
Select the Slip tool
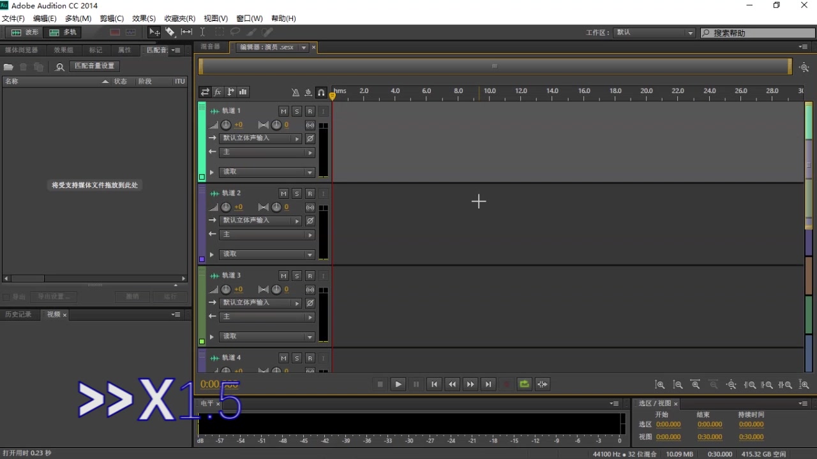[186, 32]
